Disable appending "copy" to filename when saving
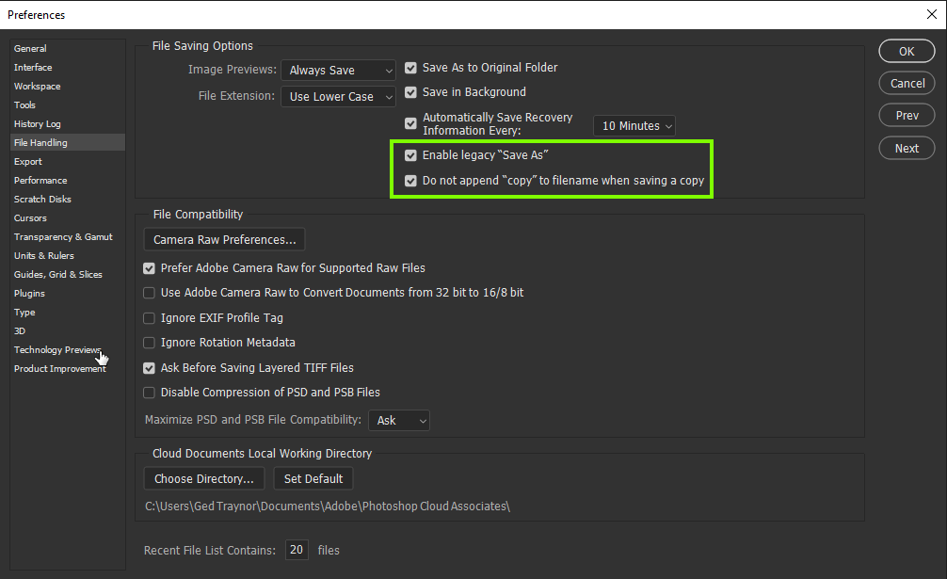Screen dimensions: 947x579 (x=410, y=179)
